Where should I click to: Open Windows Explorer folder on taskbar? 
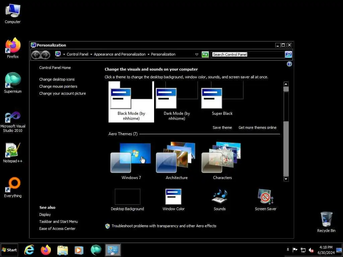pyautogui.click(x=63, y=250)
